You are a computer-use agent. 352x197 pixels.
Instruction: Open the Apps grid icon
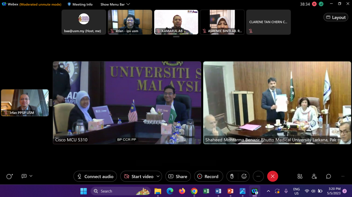(300, 176)
